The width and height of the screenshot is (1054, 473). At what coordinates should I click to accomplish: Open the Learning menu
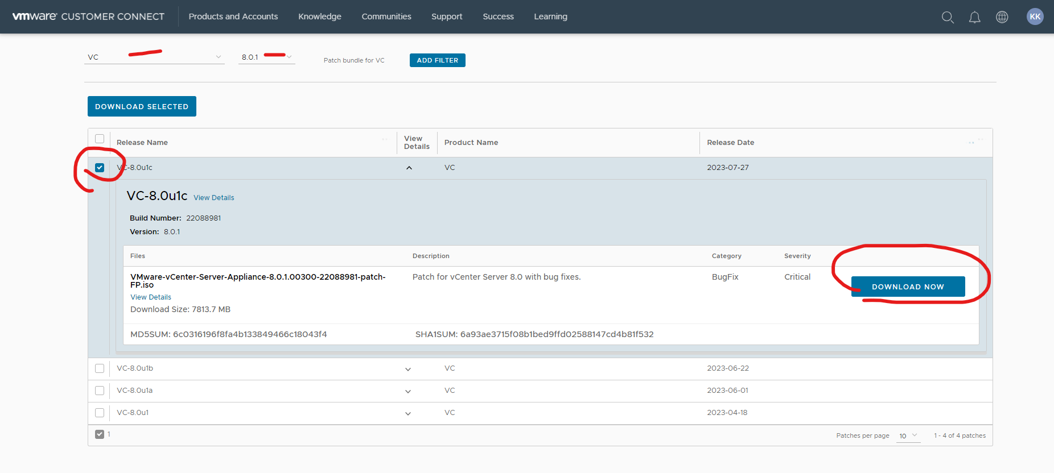click(550, 16)
